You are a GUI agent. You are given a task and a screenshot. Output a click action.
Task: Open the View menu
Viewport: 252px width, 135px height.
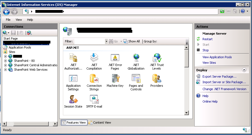point(19,20)
